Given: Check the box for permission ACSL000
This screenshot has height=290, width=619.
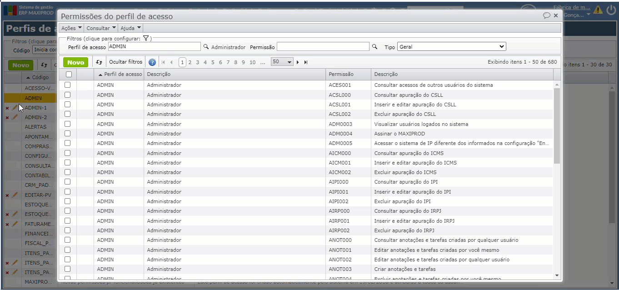Looking at the screenshot, I should (x=68, y=95).
